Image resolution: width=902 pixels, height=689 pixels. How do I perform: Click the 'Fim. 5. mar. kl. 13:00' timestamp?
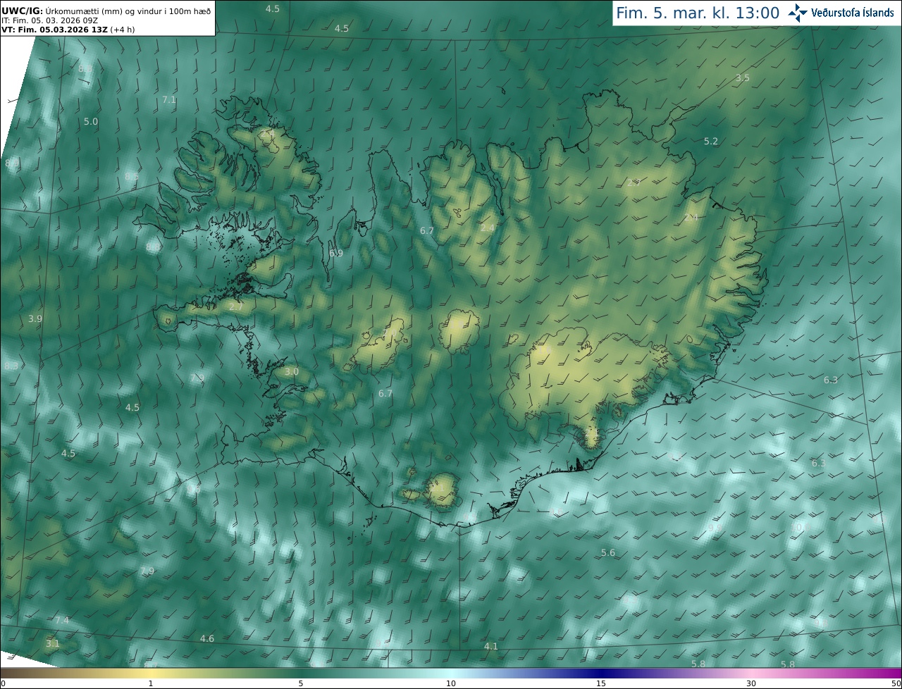pyautogui.click(x=698, y=13)
